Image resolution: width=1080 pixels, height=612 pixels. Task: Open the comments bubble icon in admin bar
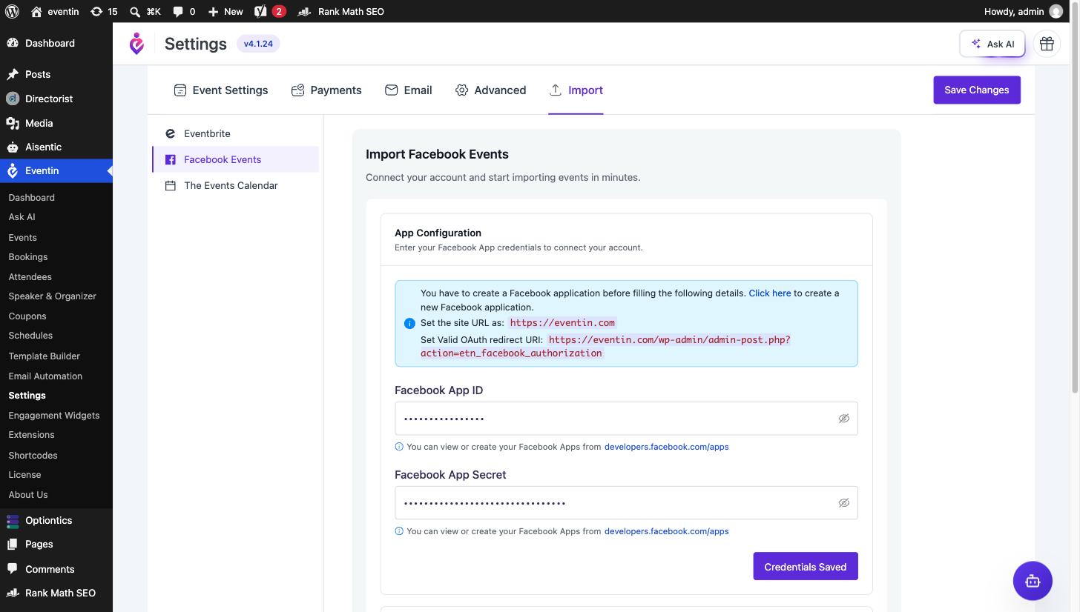[178, 11]
